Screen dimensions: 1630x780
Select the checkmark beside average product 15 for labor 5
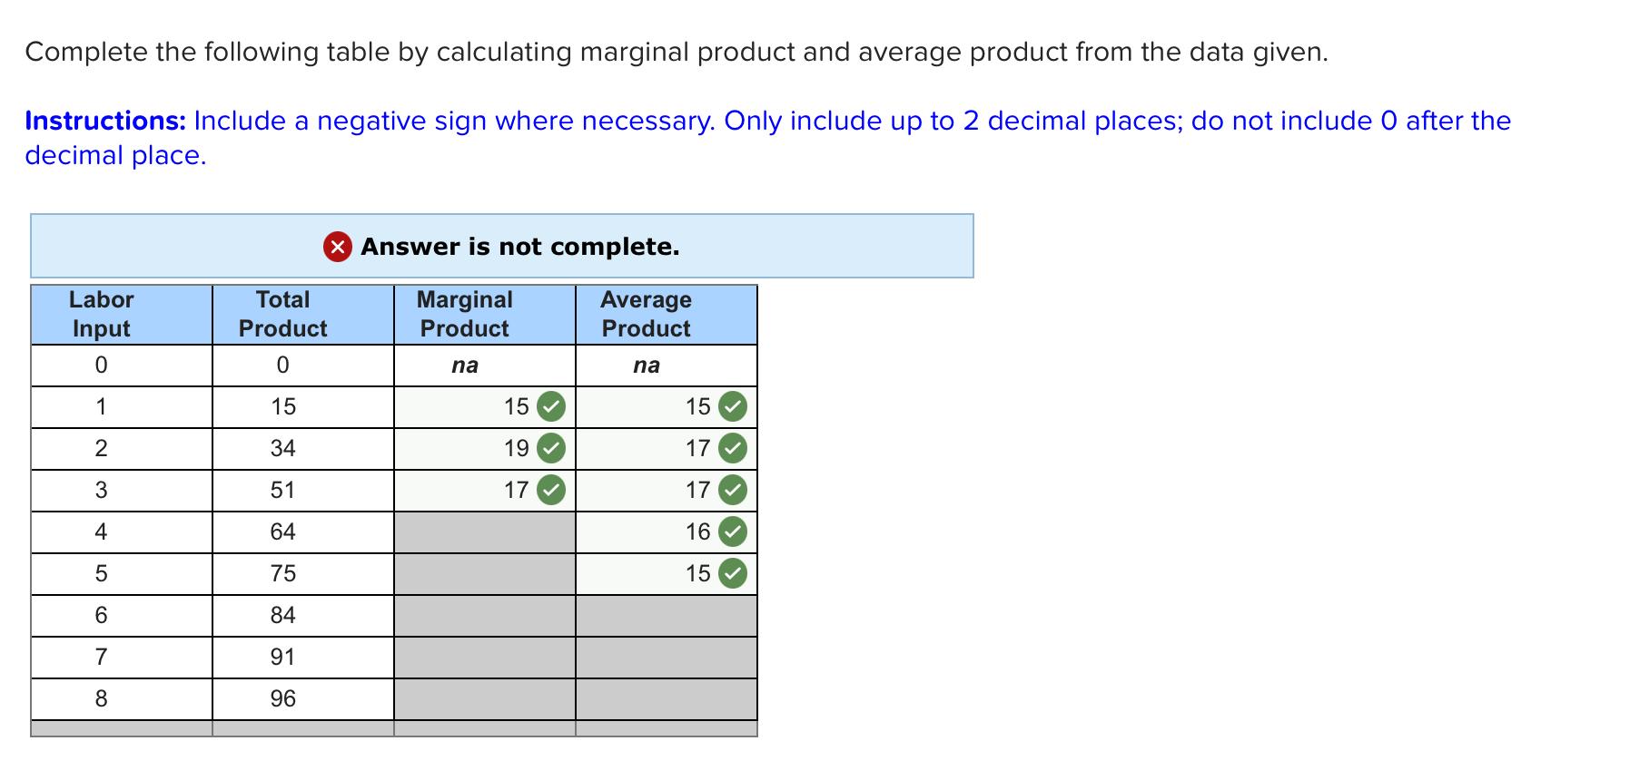731,572
